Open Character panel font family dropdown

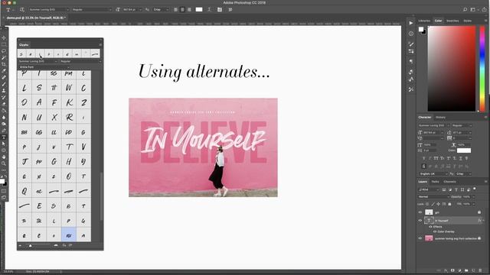434,125
